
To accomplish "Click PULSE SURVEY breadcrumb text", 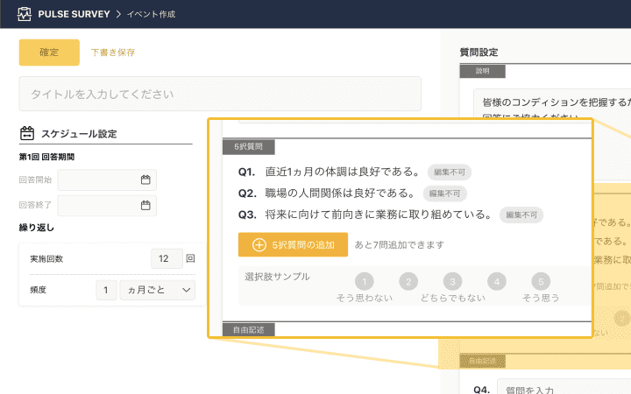I will pyautogui.click(x=74, y=14).
